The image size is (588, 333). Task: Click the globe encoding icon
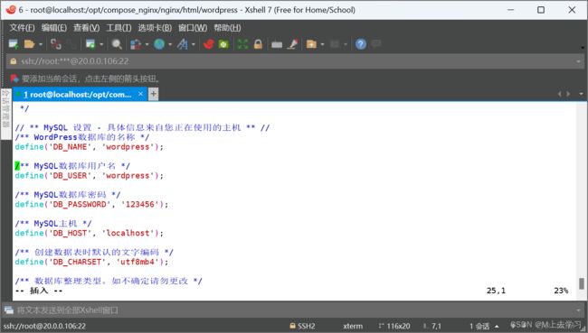click(159, 44)
